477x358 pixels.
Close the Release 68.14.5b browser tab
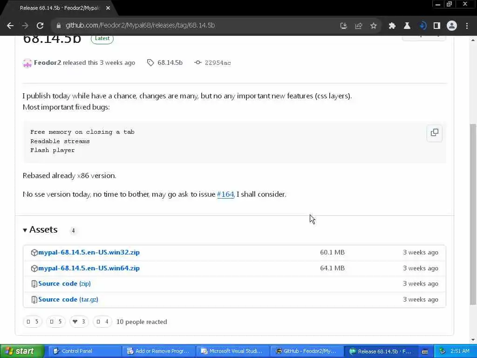coord(108,8)
